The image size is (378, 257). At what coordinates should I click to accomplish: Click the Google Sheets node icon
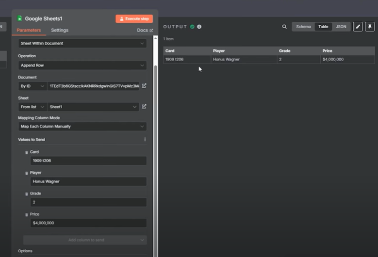(x=19, y=18)
